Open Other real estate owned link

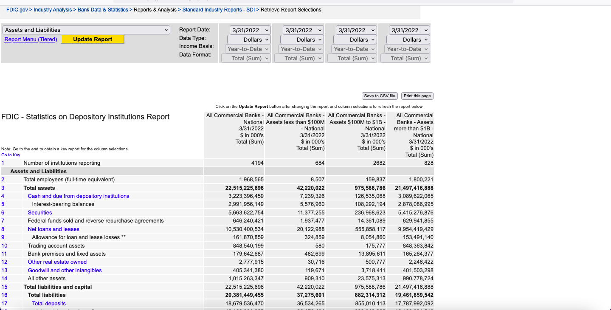tap(57, 262)
